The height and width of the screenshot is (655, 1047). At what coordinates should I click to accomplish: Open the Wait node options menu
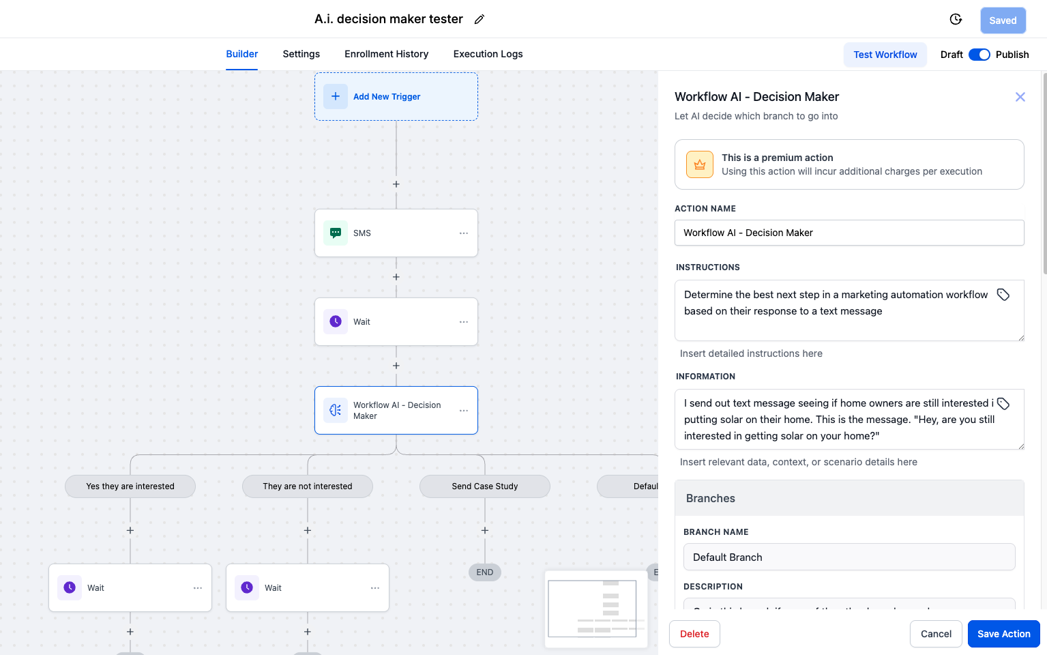pos(464,321)
